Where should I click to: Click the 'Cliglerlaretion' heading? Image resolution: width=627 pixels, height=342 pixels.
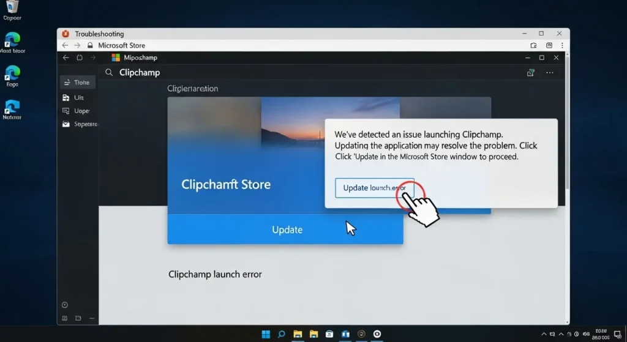pyautogui.click(x=192, y=88)
